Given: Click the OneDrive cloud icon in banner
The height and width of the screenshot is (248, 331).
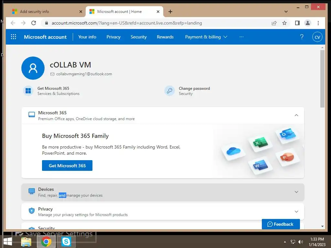Looking at the screenshot, I should (233, 151).
